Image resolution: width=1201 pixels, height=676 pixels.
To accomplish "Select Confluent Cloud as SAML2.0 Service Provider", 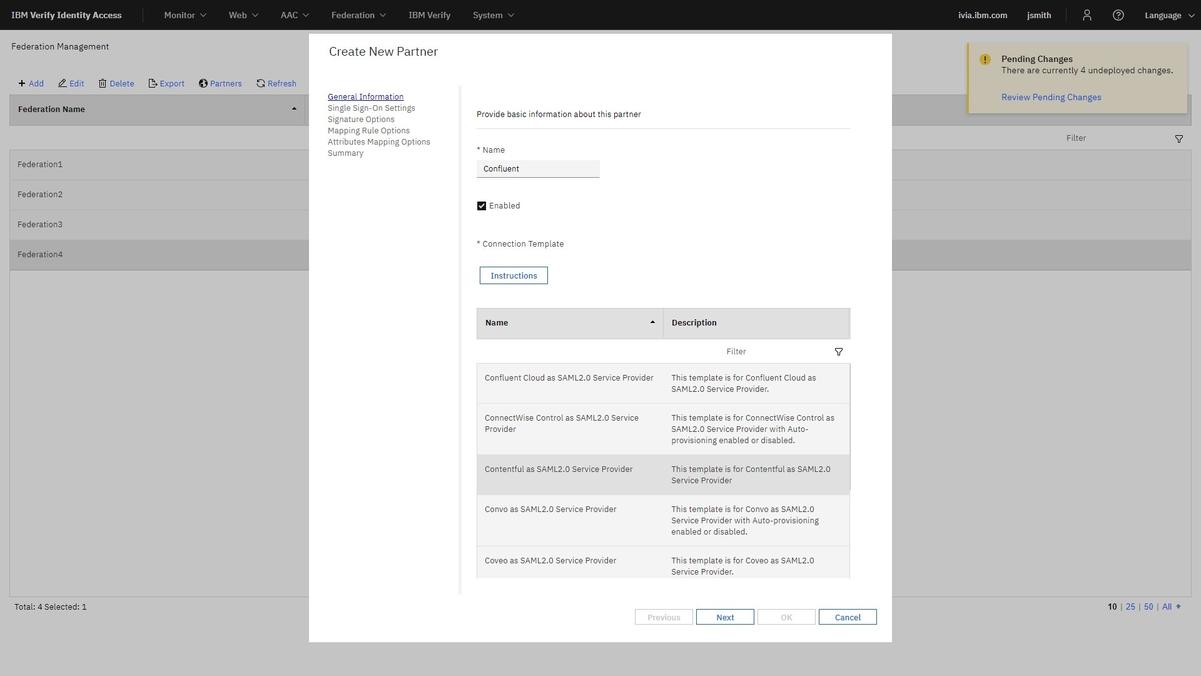I will pos(663,384).
